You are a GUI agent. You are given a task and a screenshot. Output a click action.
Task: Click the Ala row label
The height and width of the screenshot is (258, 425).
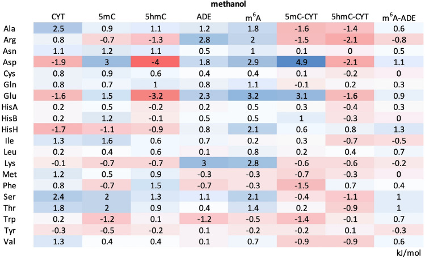[9, 28]
